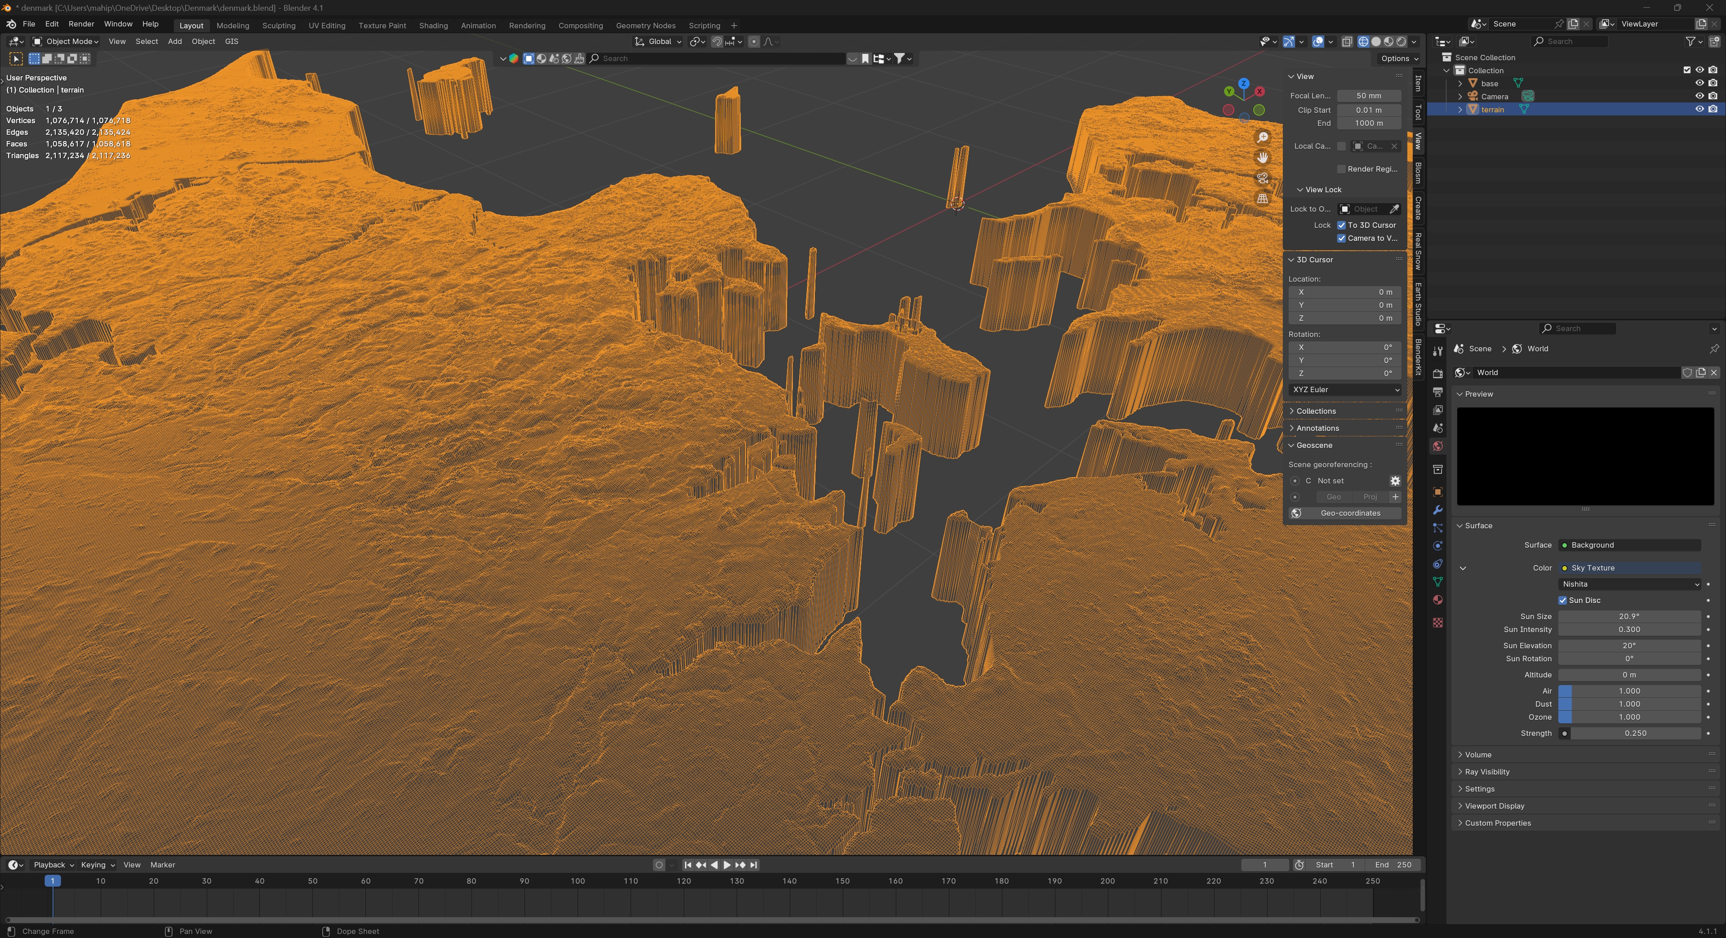Open the Modifiers wrench properties tab
The height and width of the screenshot is (938, 1726).
pos(1437,510)
